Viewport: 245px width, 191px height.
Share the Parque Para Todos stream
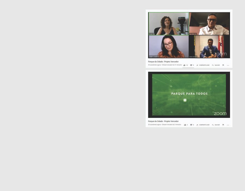pos(203,125)
